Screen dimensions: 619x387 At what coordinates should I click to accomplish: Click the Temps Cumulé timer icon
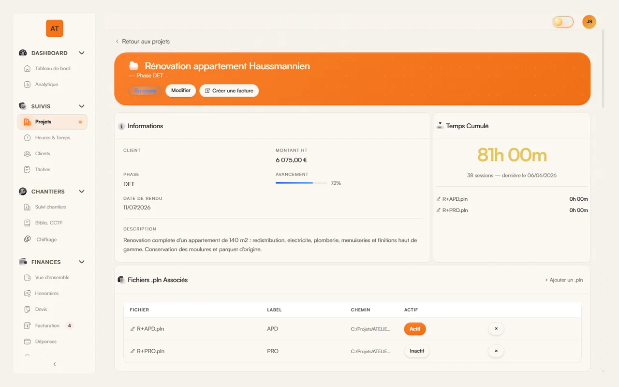[x=440, y=126]
